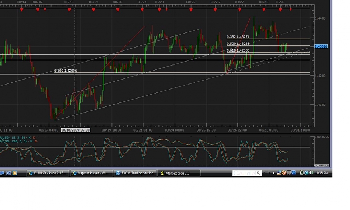Click the small square button next to search dropdown

click(x=269, y=173)
